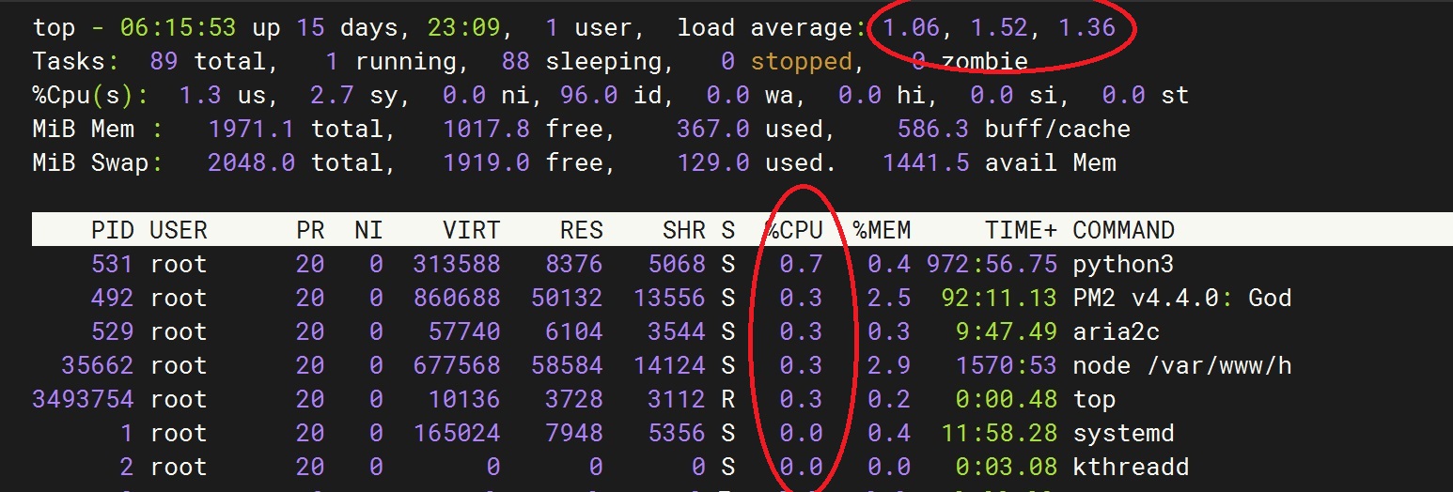Click PID 3493754 in the process list
1453x492 pixels.
(x=83, y=400)
